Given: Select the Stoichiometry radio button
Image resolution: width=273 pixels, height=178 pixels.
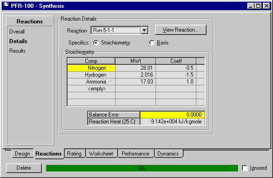Looking at the screenshot, I should pos(96,43).
